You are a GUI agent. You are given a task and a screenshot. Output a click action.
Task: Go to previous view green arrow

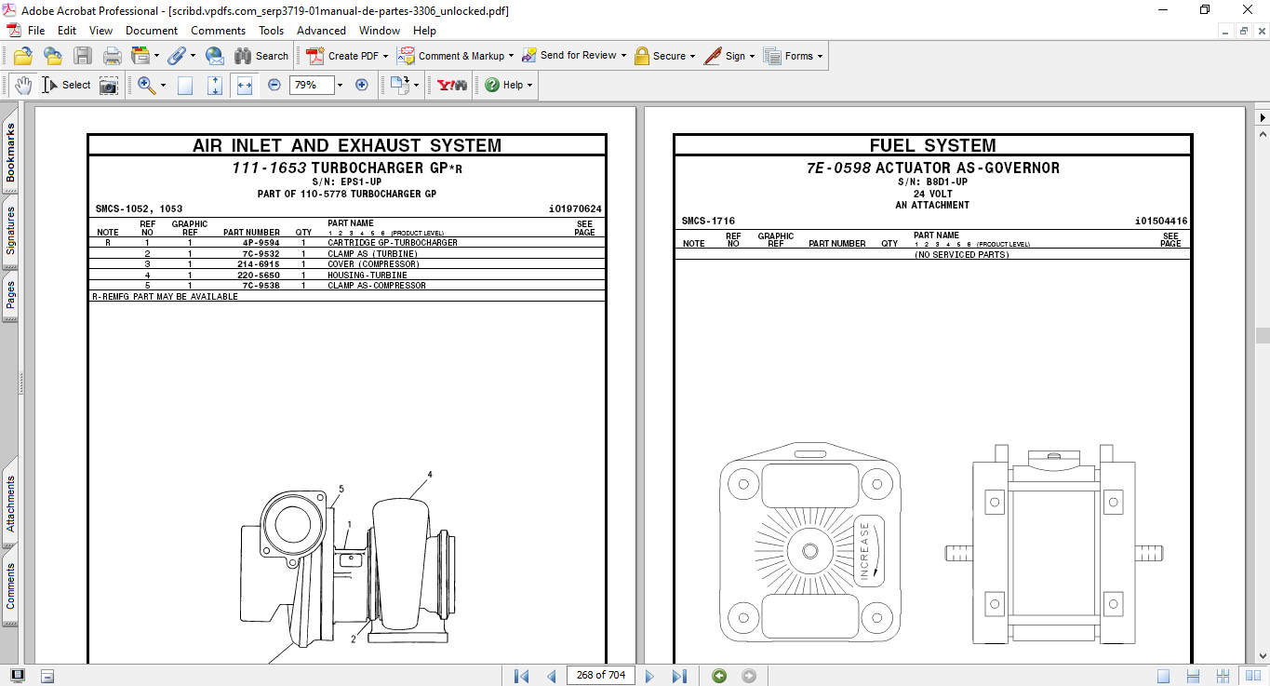(719, 676)
